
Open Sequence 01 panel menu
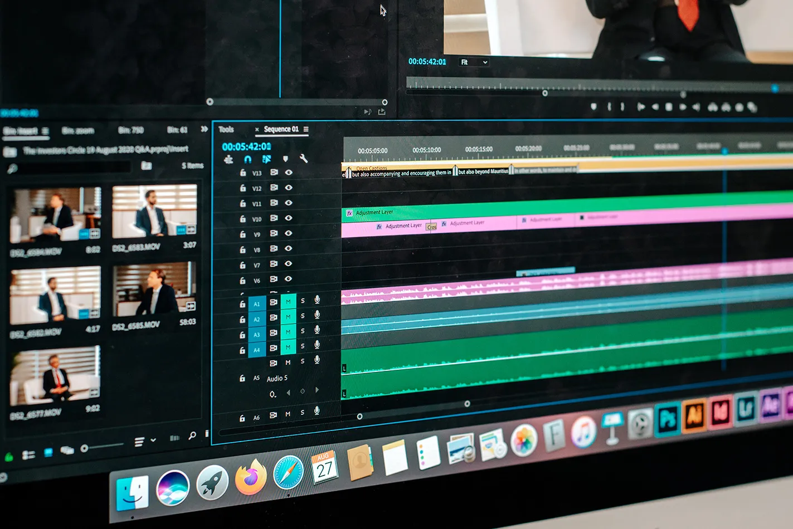click(x=306, y=129)
